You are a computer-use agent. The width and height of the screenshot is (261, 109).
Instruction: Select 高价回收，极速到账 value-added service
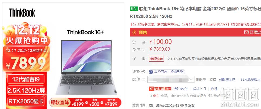[167, 72]
